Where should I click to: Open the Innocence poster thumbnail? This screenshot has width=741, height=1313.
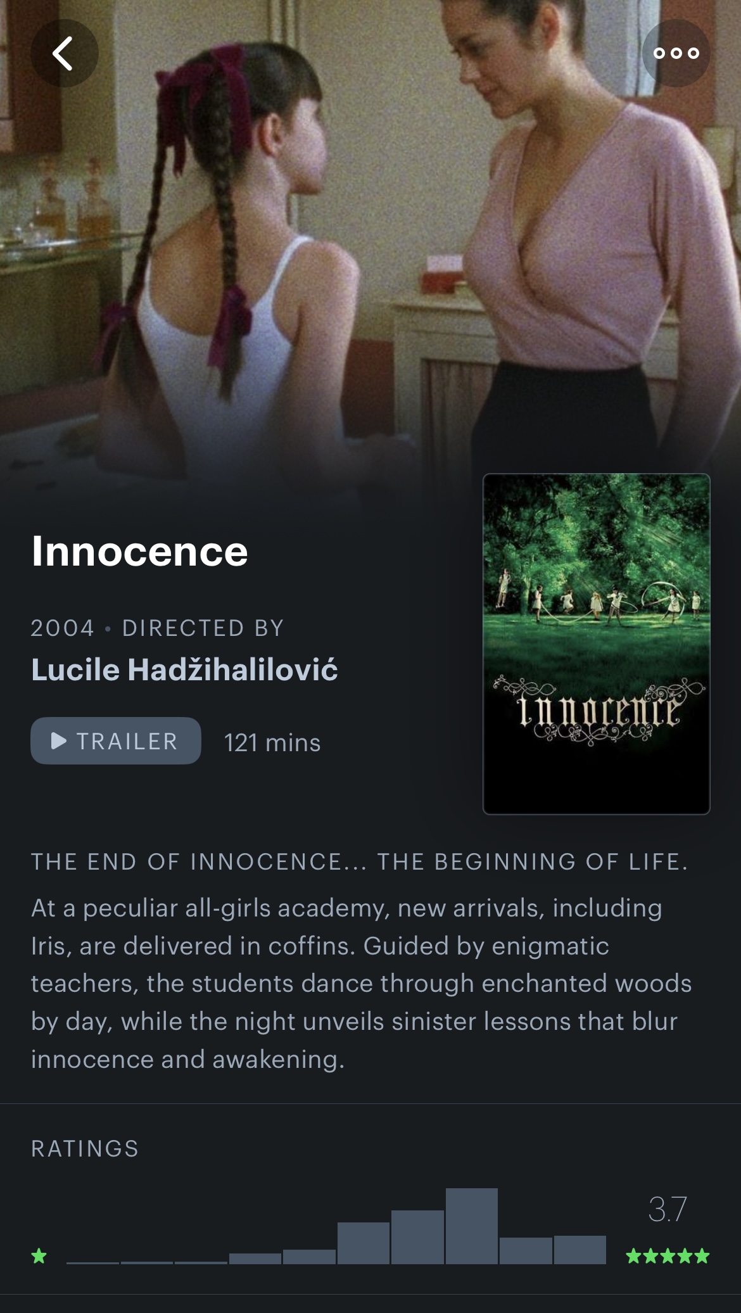coord(597,644)
